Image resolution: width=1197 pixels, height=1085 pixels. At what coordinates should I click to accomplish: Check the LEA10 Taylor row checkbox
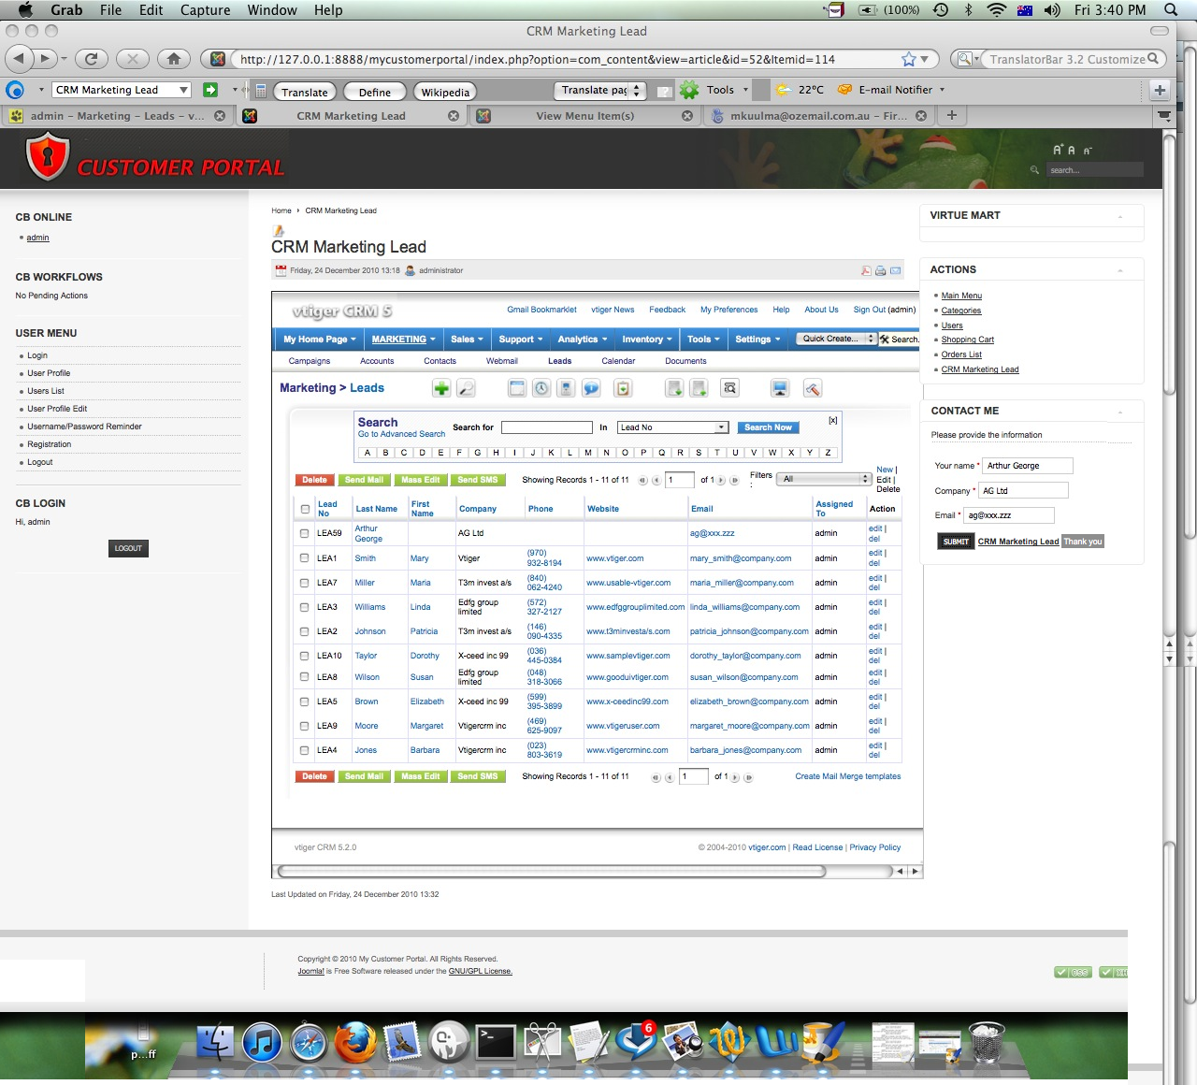304,655
